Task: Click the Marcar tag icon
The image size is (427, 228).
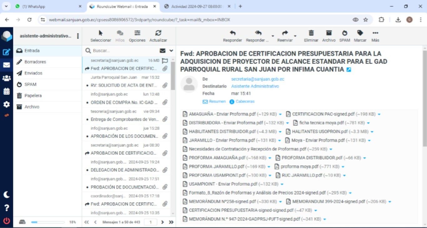Action: (x=360, y=33)
